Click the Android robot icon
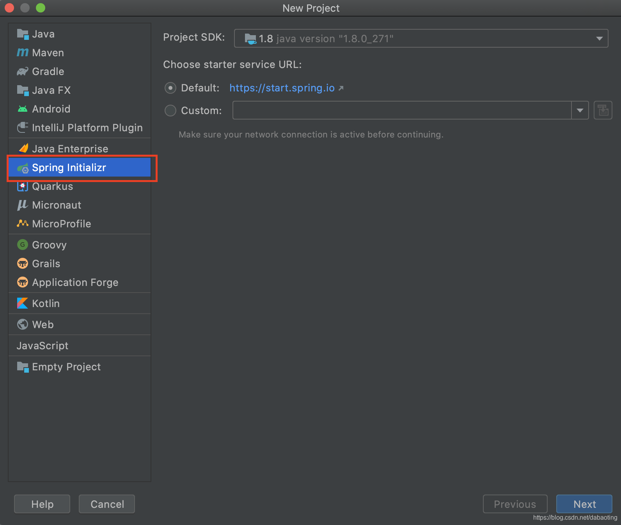The image size is (621, 525). [x=23, y=109]
